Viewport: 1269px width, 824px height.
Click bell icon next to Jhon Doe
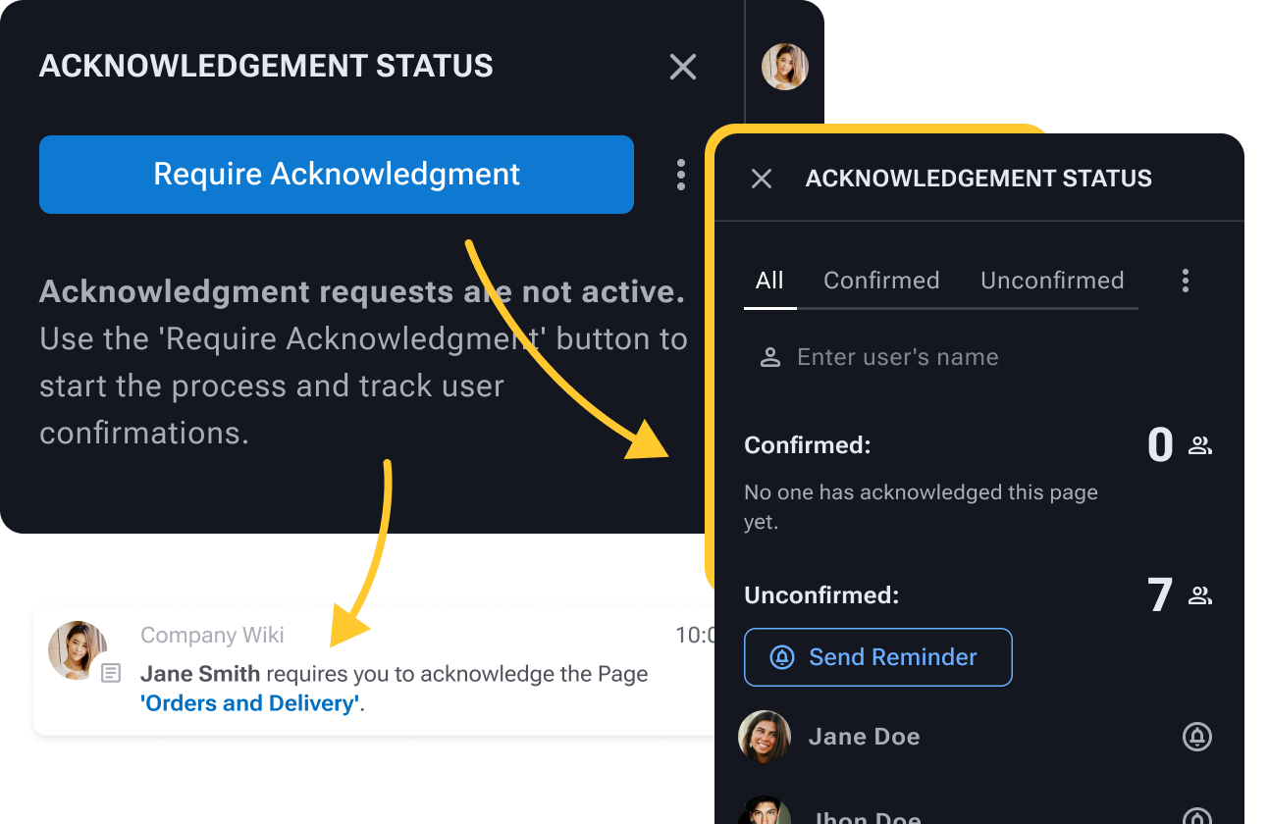coord(1196,816)
